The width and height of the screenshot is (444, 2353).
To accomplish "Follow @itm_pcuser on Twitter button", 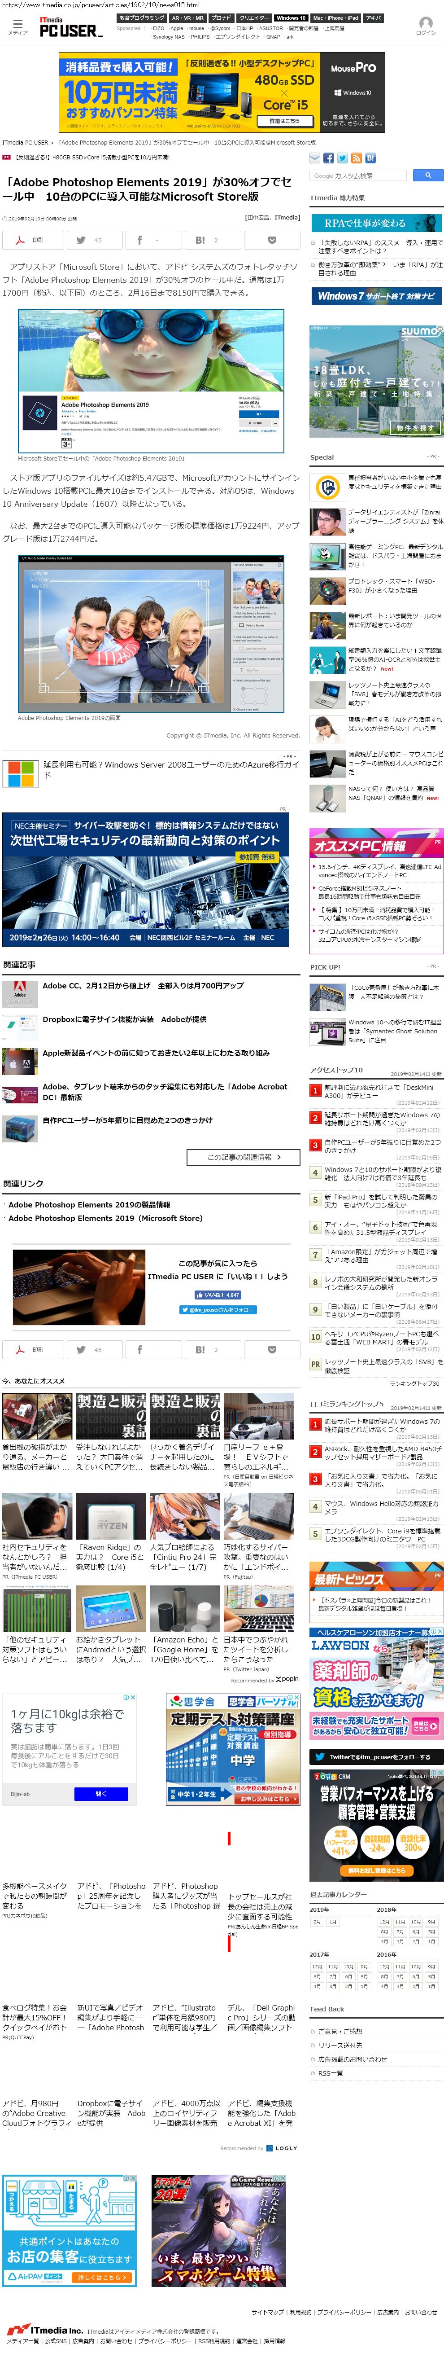I will point(217,1310).
